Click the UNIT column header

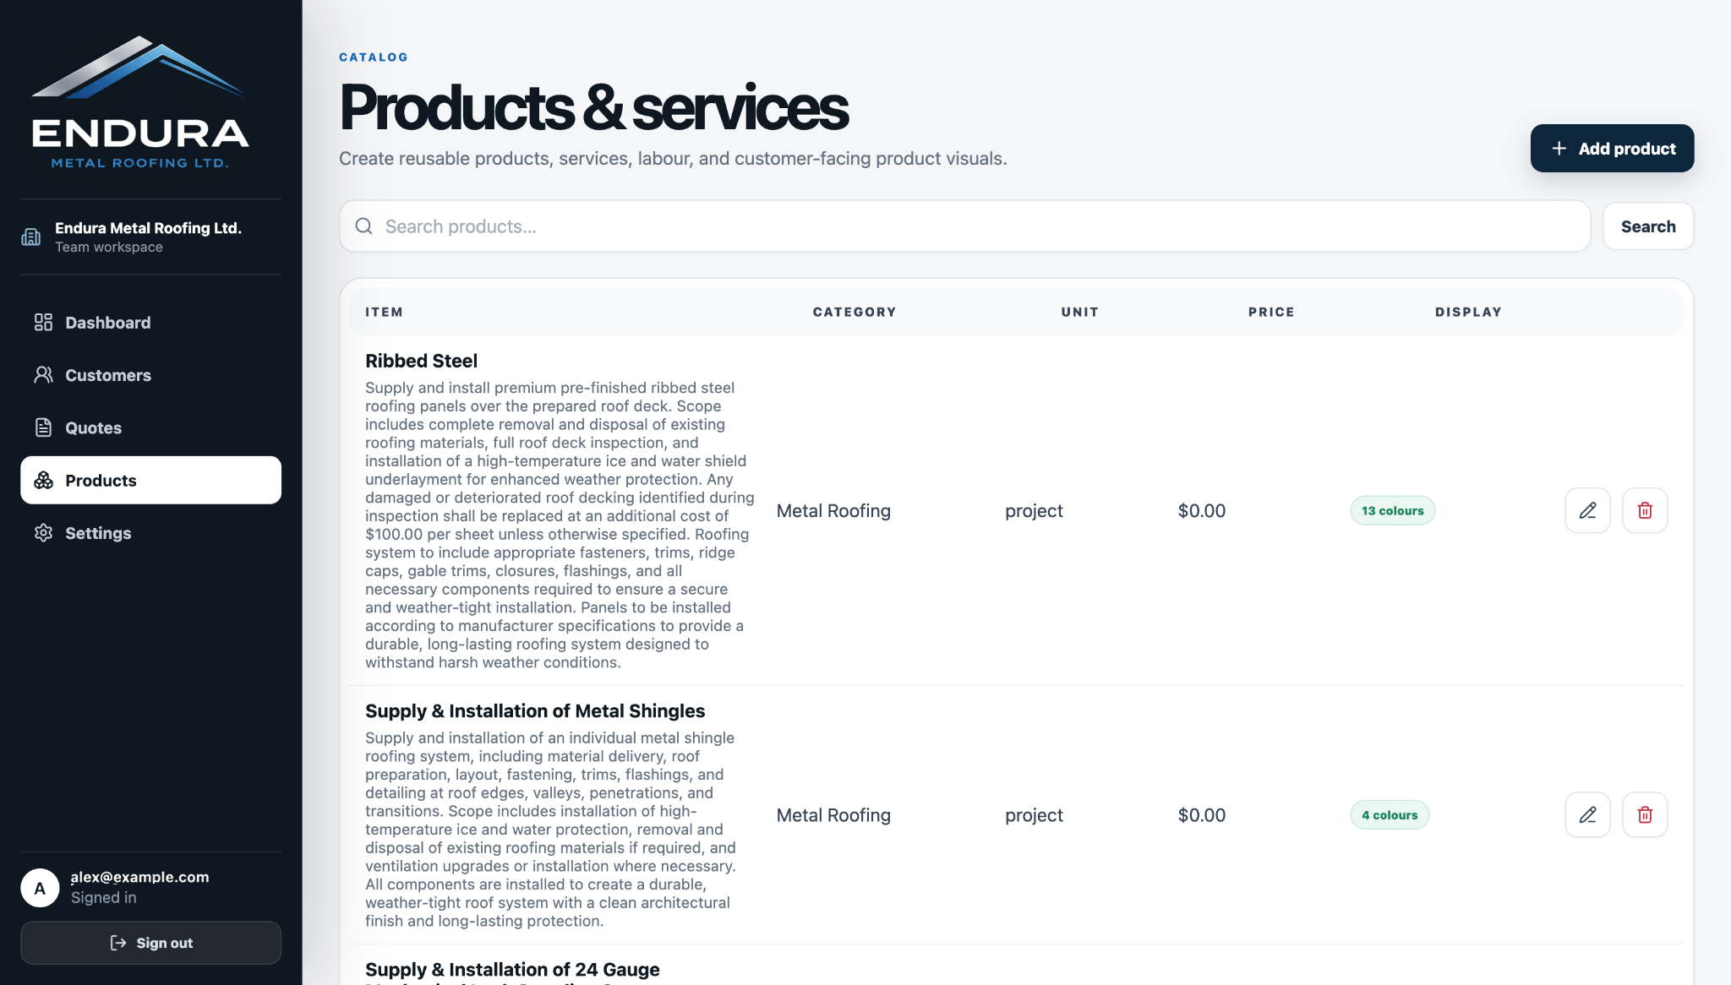pos(1080,312)
